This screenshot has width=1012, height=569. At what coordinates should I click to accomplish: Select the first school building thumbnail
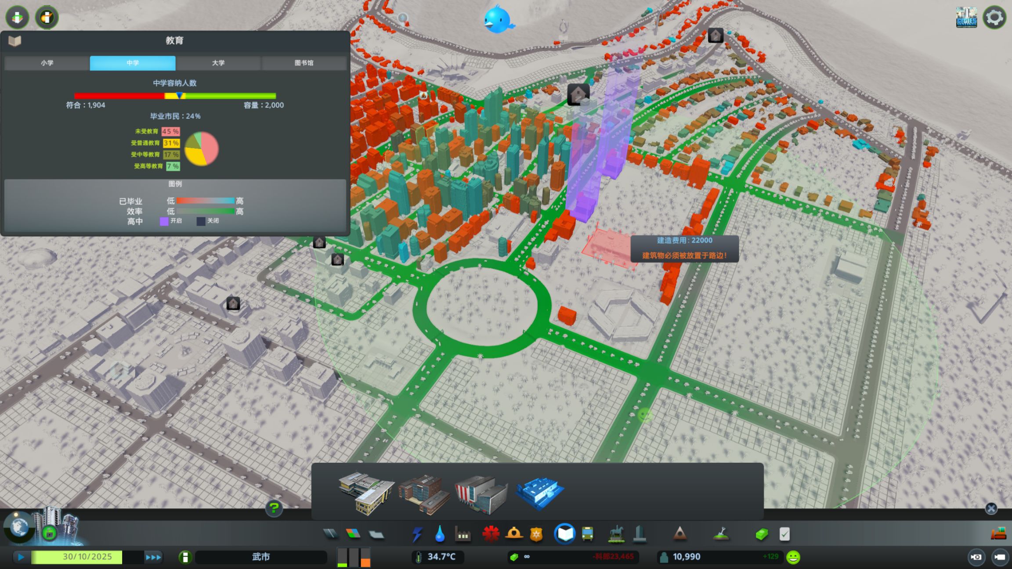click(367, 493)
